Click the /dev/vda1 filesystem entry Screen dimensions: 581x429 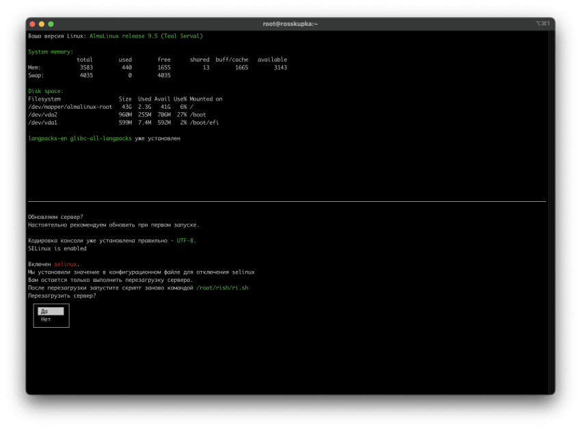(x=42, y=122)
